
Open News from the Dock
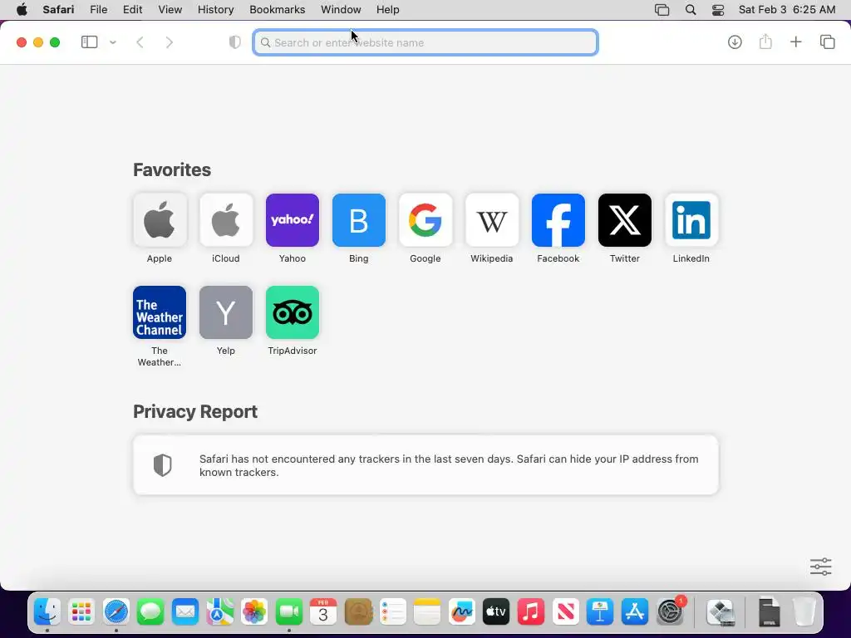(565, 612)
